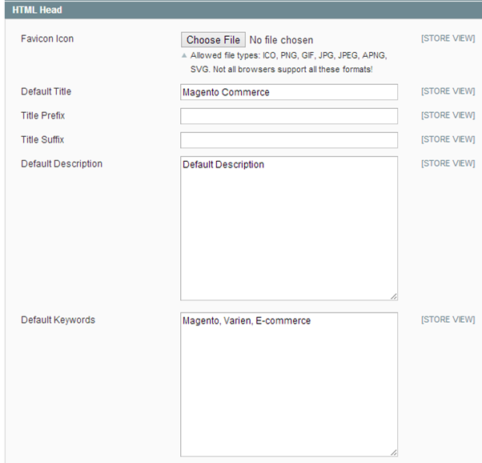
Task: Click the Default Keywords textarea resize grip
Action: pos(393,452)
